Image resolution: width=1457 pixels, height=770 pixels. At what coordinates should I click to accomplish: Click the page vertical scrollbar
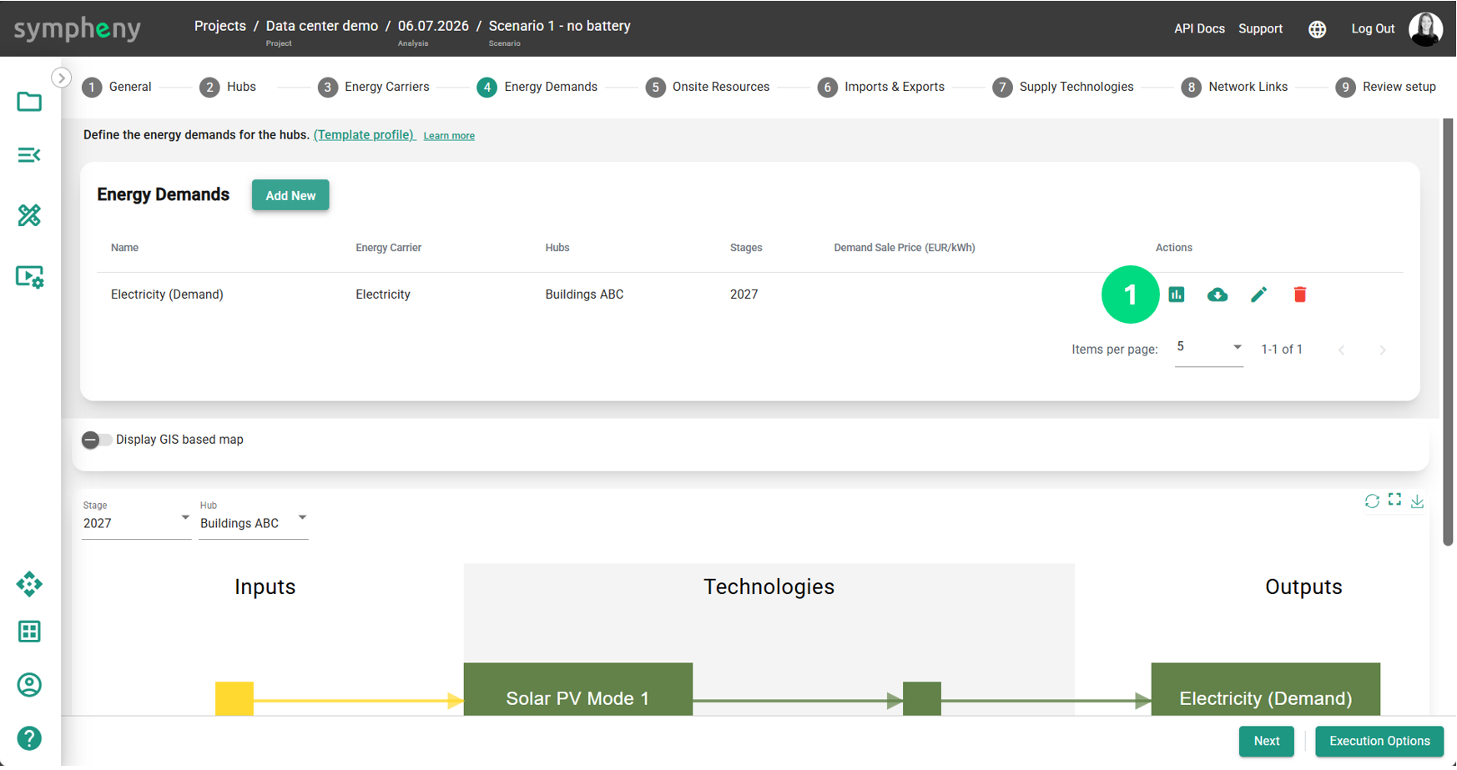tap(1449, 333)
